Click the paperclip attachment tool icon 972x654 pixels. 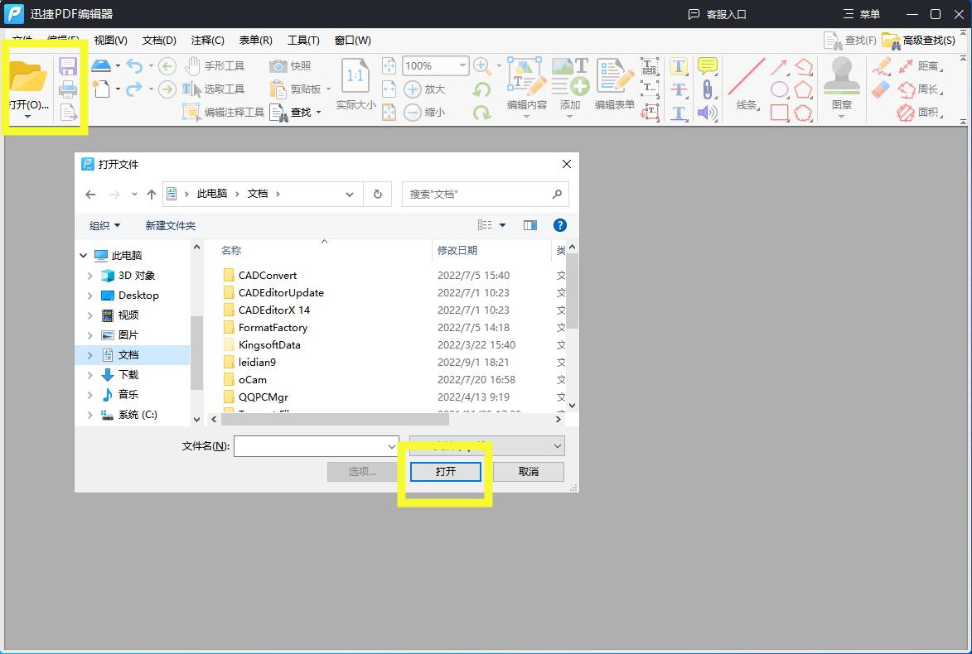pos(707,89)
